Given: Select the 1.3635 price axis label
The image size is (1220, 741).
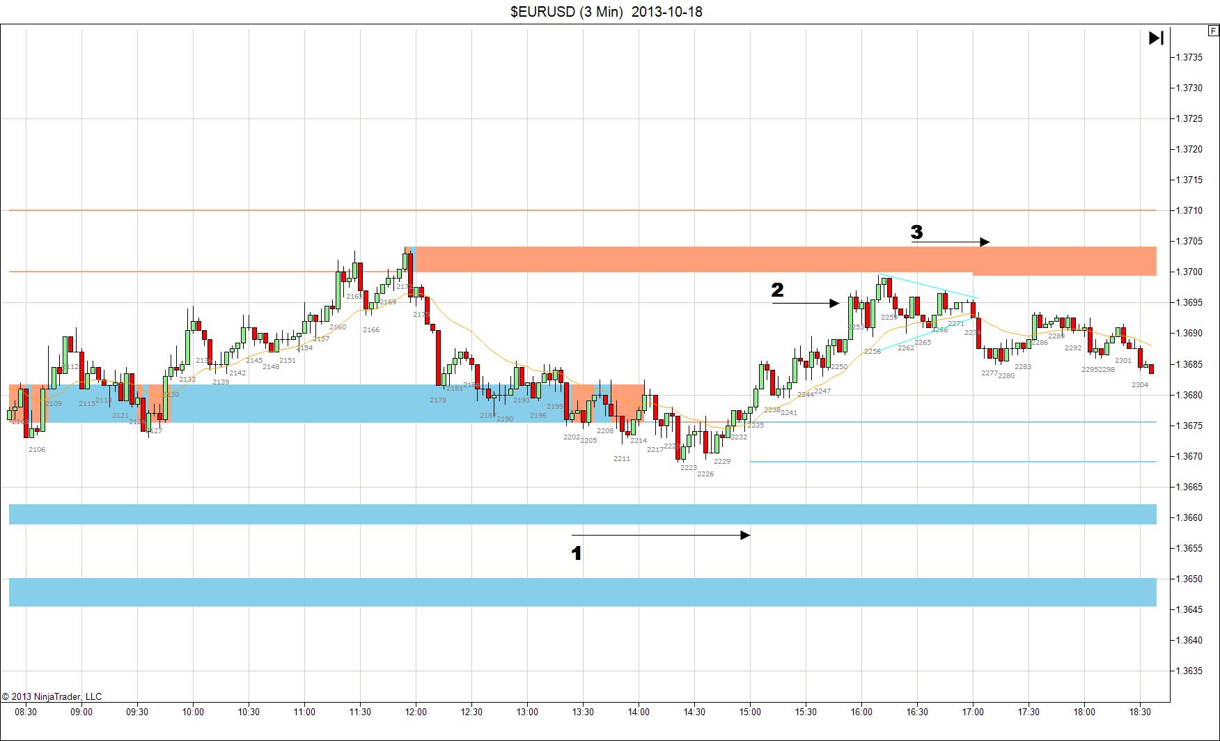Looking at the screenshot, I should pos(1189,671).
